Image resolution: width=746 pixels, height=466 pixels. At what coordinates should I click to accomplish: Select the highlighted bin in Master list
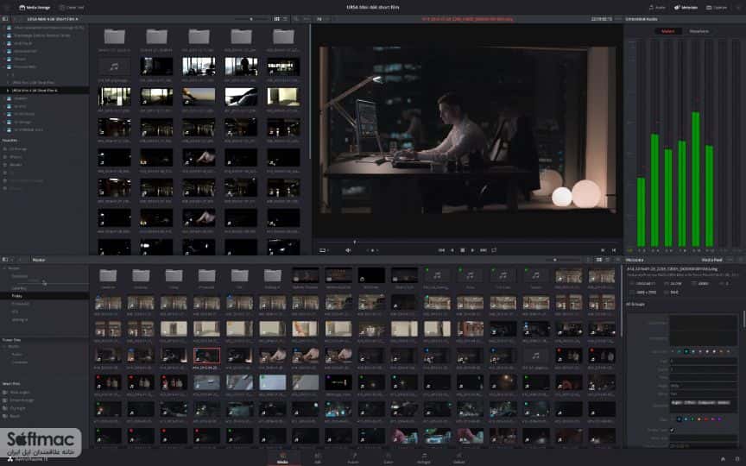(x=45, y=296)
